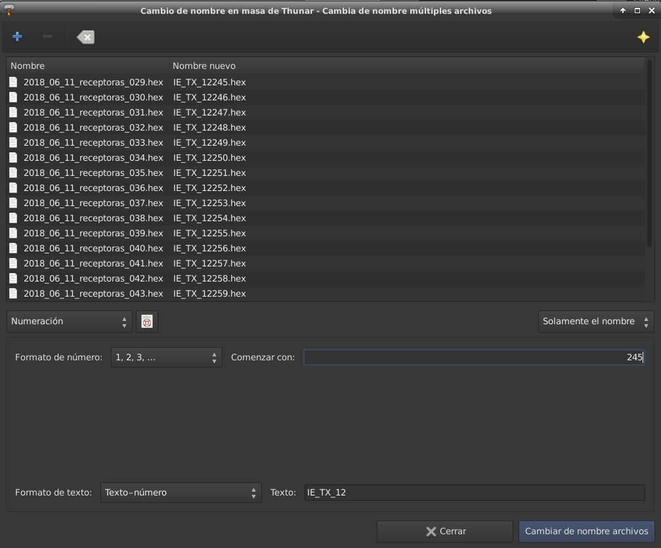Click the Texto field containing IE_TX_12

tap(475, 492)
